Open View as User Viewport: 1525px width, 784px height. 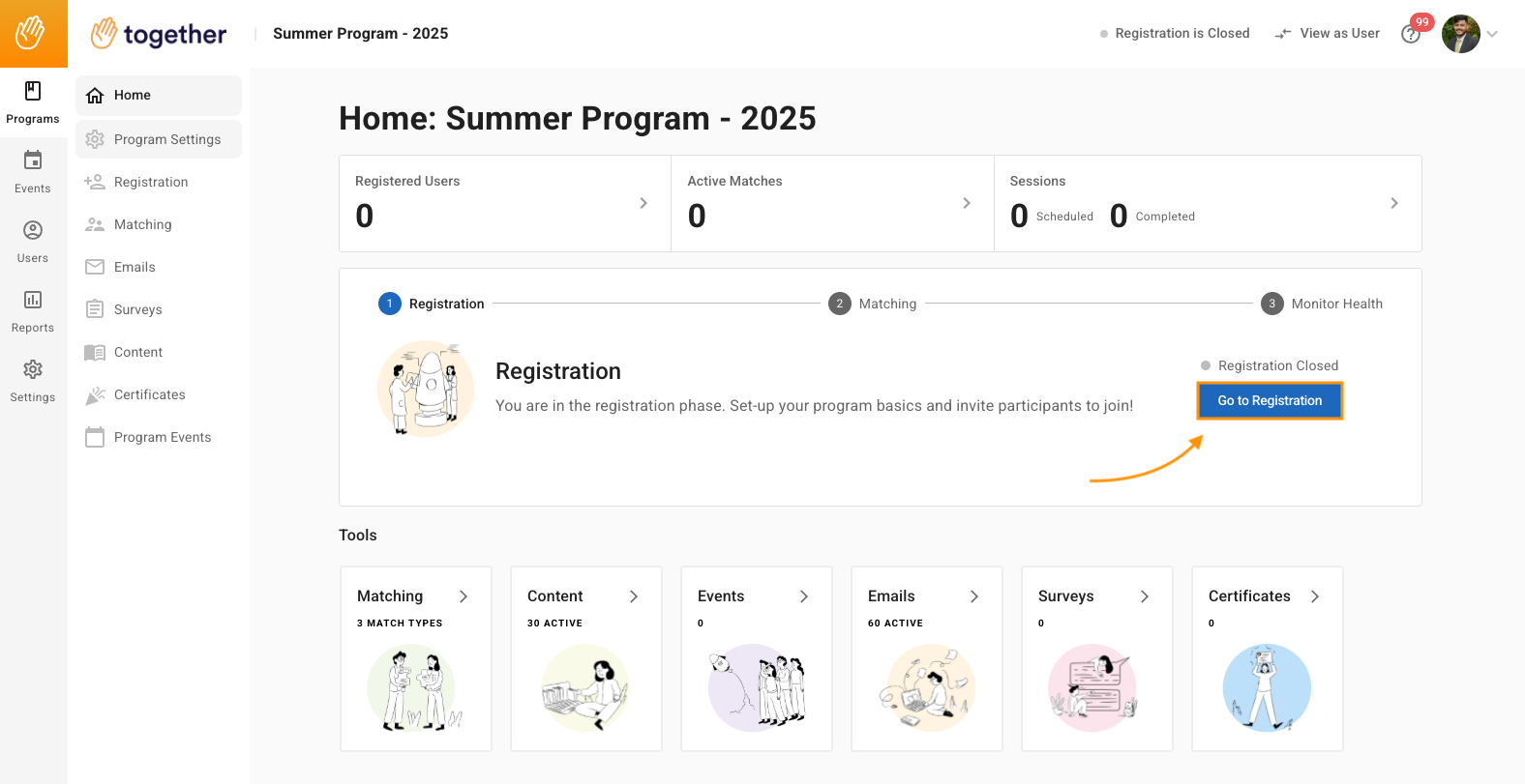point(1327,33)
